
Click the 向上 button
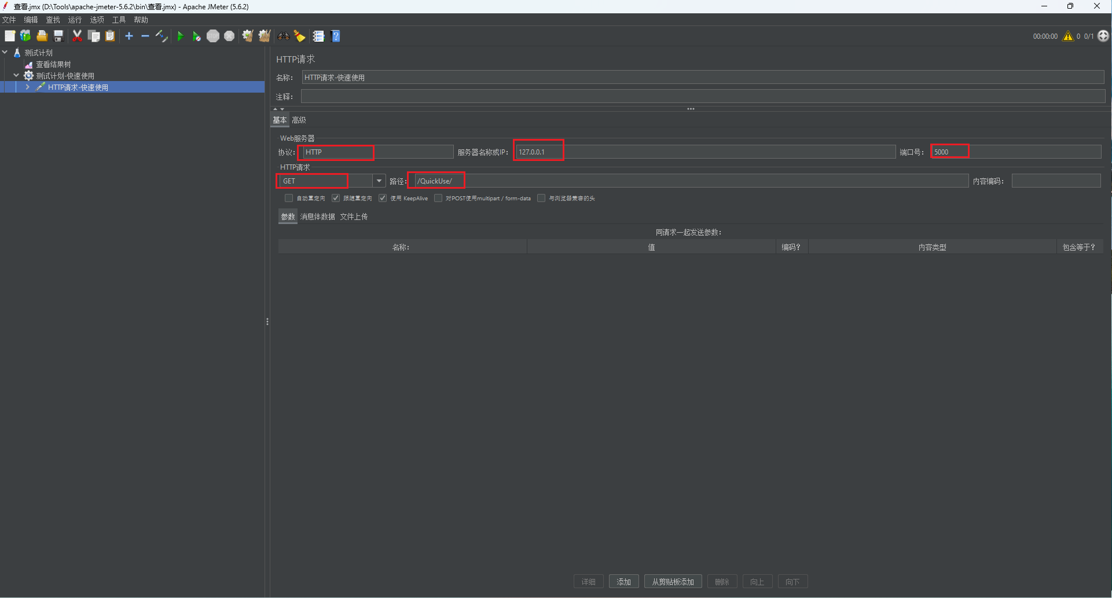point(757,582)
